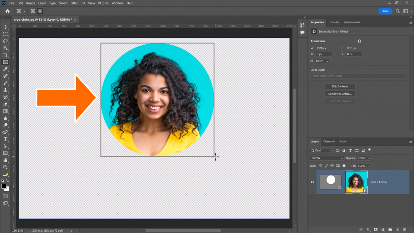414x233 pixels.
Task: Select the Crop tool
Action: pos(5,55)
